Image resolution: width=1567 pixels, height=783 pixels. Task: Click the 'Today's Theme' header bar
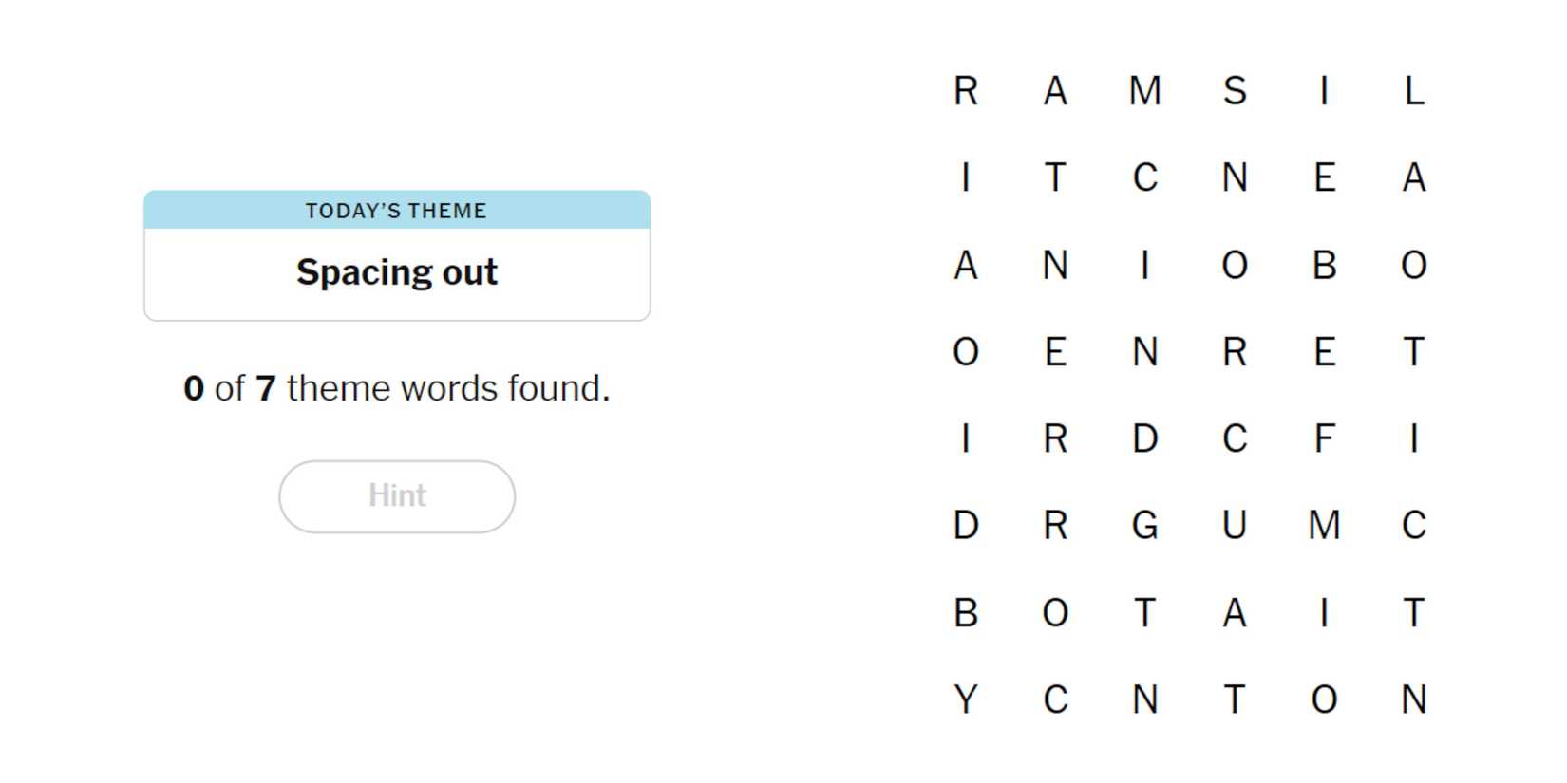(x=397, y=211)
